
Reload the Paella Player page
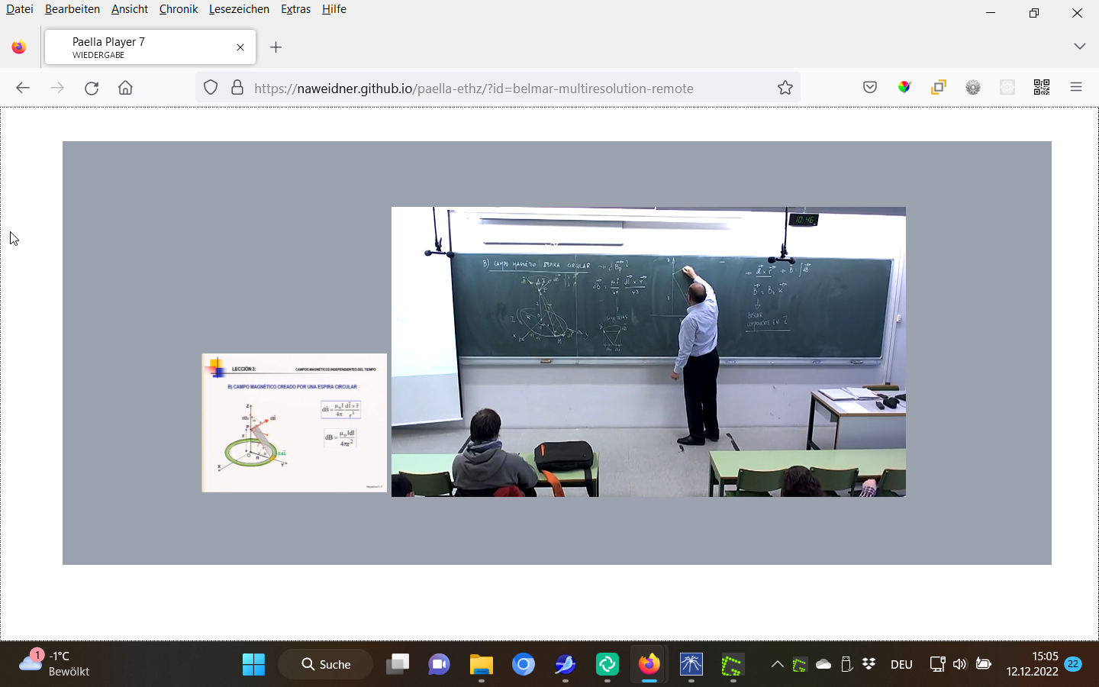click(92, 87)
